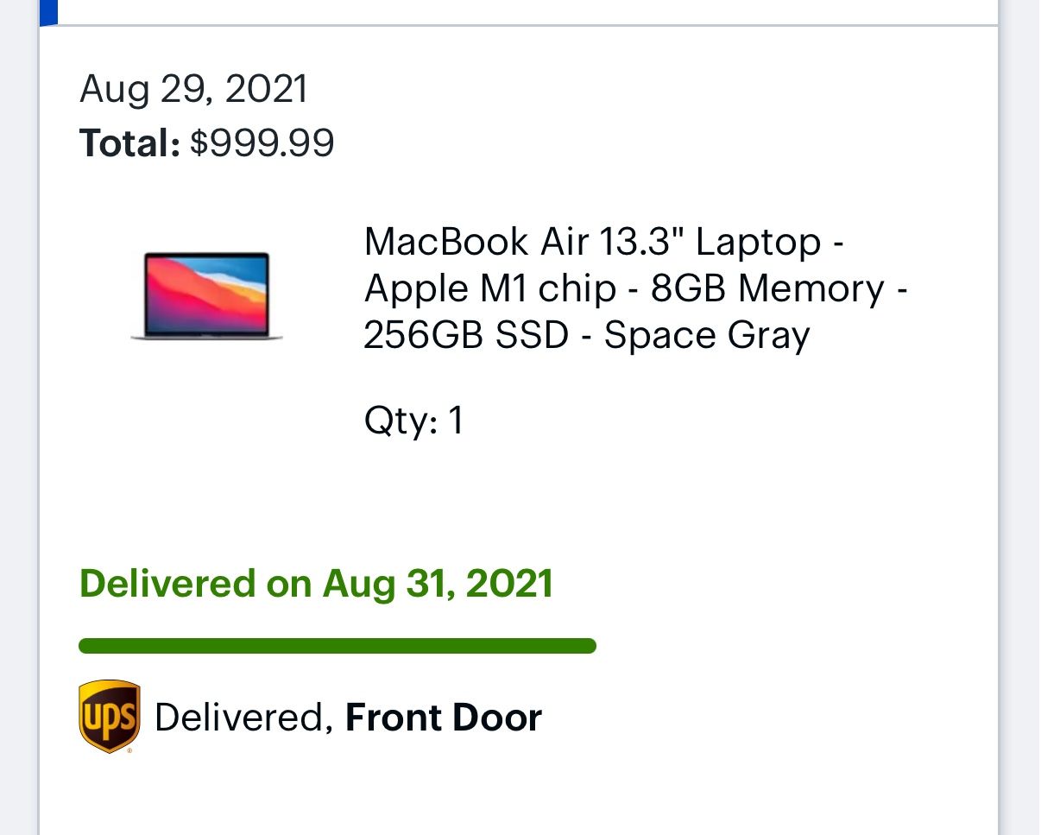The image size is (1041, 835).
Task: Open the MacBook Air 13.3" Laptop title
Action: click(x=603, y=242)
